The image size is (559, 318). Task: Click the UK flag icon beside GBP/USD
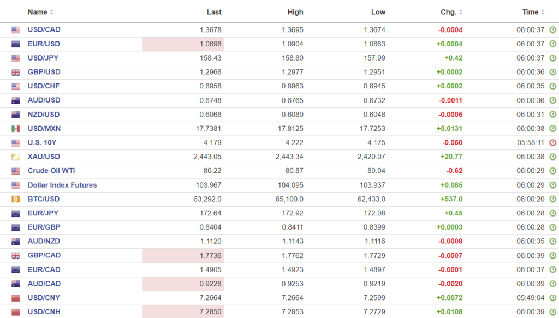(x=16, y=72)
